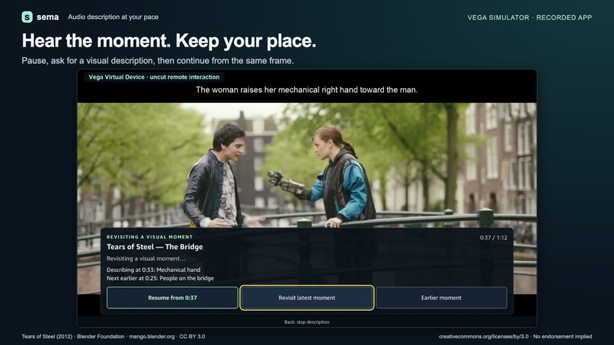Click the Vega Virtual Device label
Screen dimensions: 614x345
pos(154,77)
